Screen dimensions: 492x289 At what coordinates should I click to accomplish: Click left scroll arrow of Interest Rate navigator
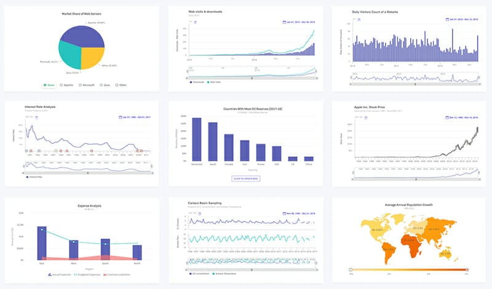coord(23,173)
